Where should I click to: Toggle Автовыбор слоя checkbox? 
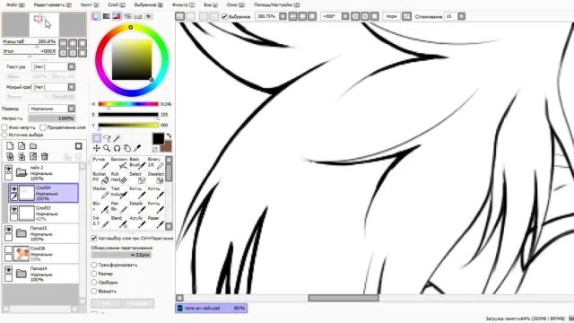click(94, 238)
